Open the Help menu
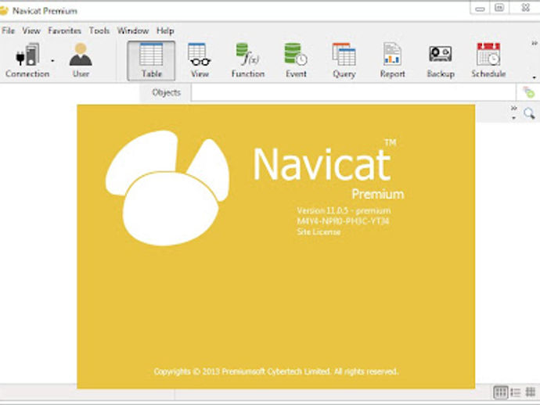Screen dimensions: 540x405 pyautogui.click(x=165, y=30)
